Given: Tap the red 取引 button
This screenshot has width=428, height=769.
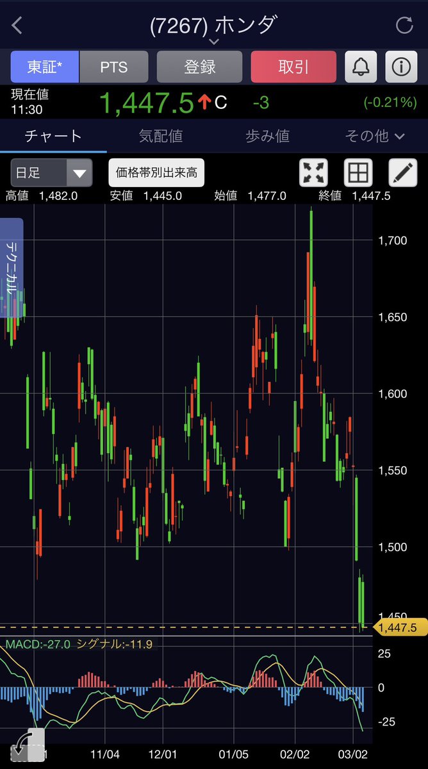Looking at the screenshot, I should (293, 67).
